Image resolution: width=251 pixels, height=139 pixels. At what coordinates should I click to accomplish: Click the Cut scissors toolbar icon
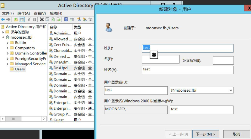tap(29, 19)
